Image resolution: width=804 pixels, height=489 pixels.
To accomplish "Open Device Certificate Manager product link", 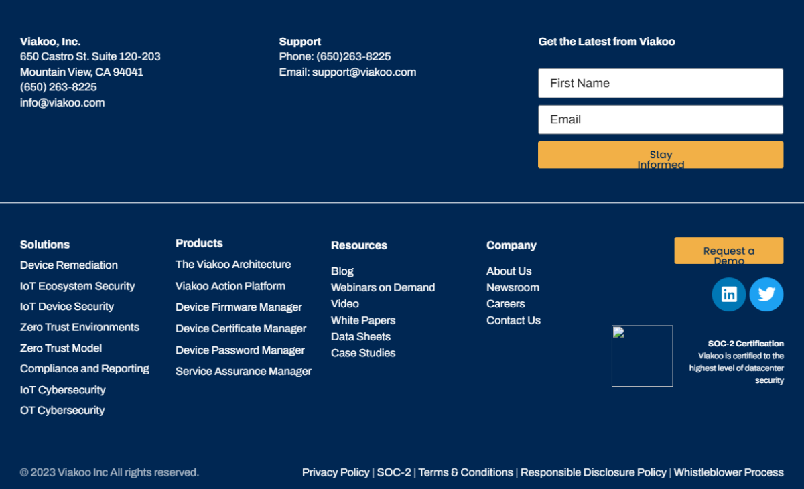I will (x=241, y=329).
